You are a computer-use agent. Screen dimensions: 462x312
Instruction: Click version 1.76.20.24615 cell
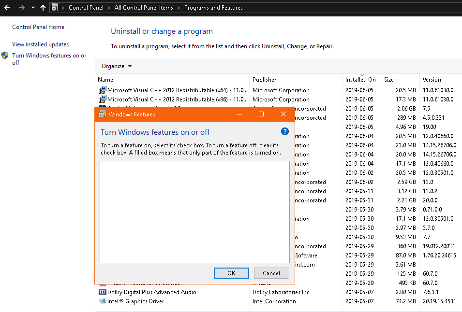click(439, 255)
